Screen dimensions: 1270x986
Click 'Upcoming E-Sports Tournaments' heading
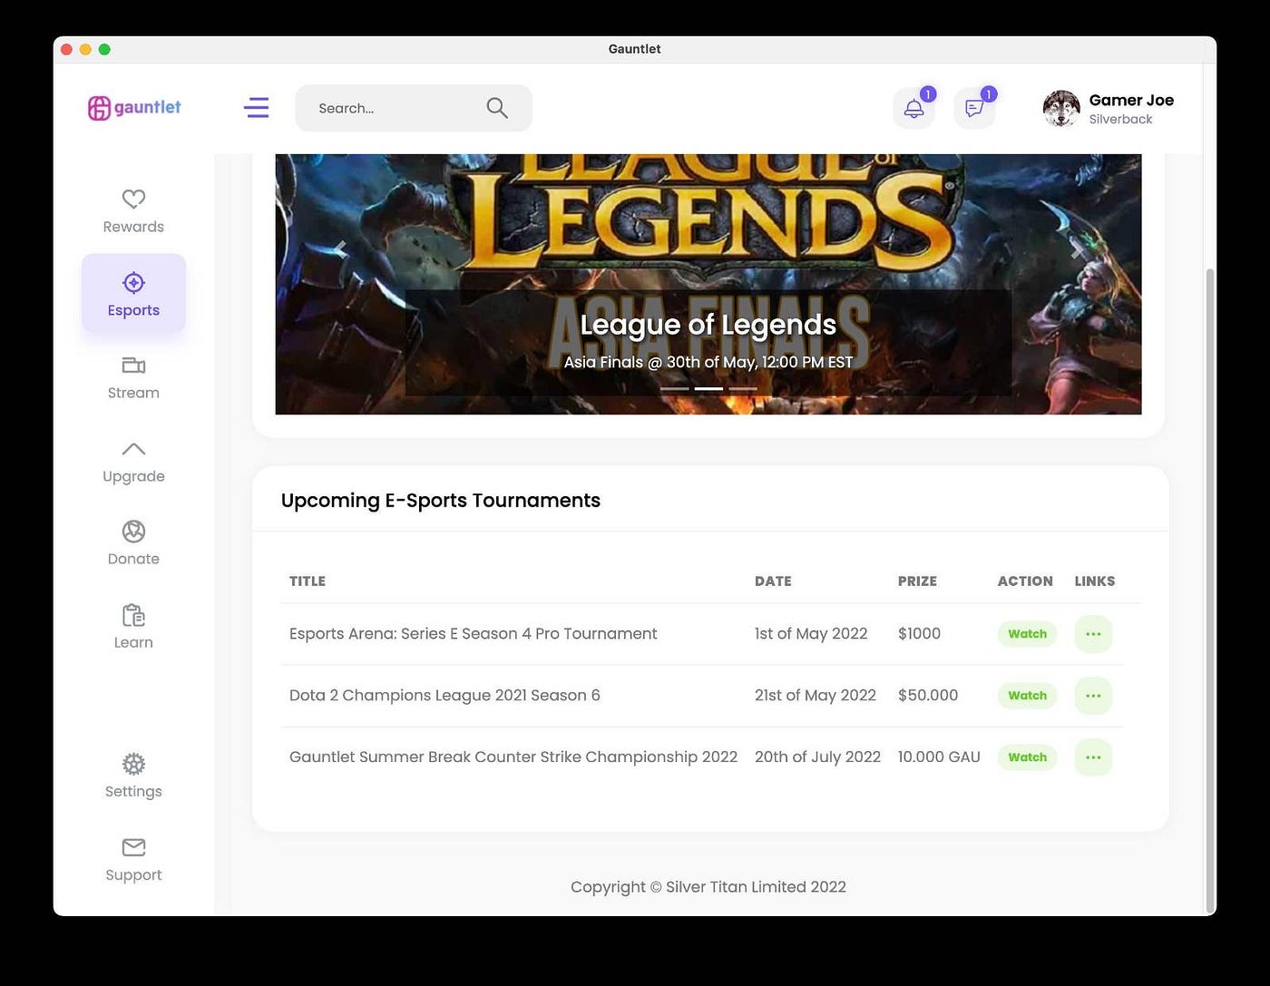point(441,501)
